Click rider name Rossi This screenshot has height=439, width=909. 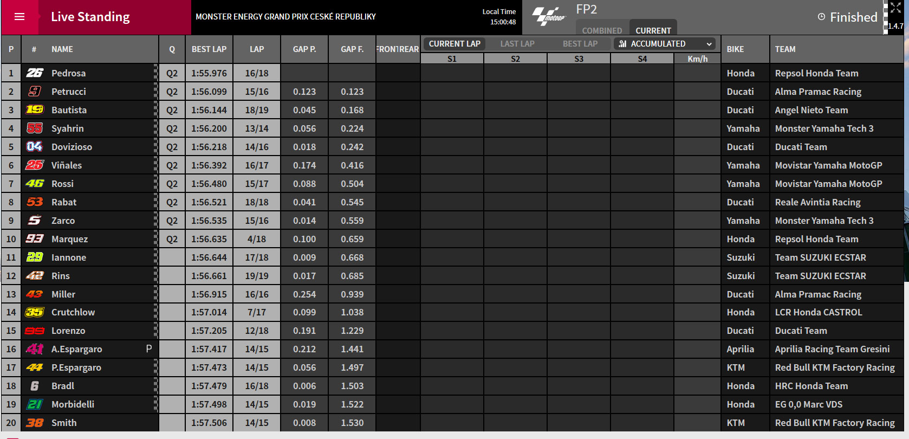62,184
